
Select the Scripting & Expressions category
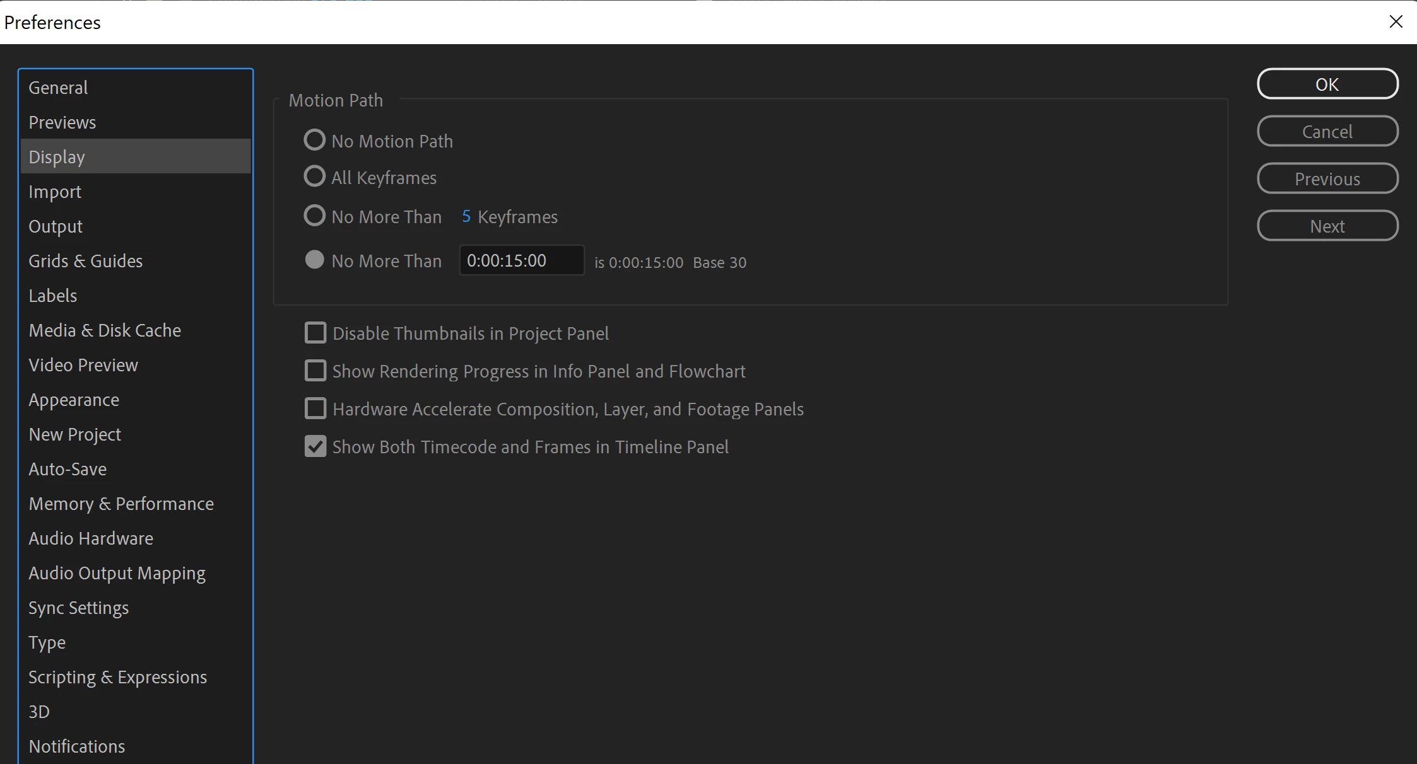pyautogui.click(x=118, y=677)
